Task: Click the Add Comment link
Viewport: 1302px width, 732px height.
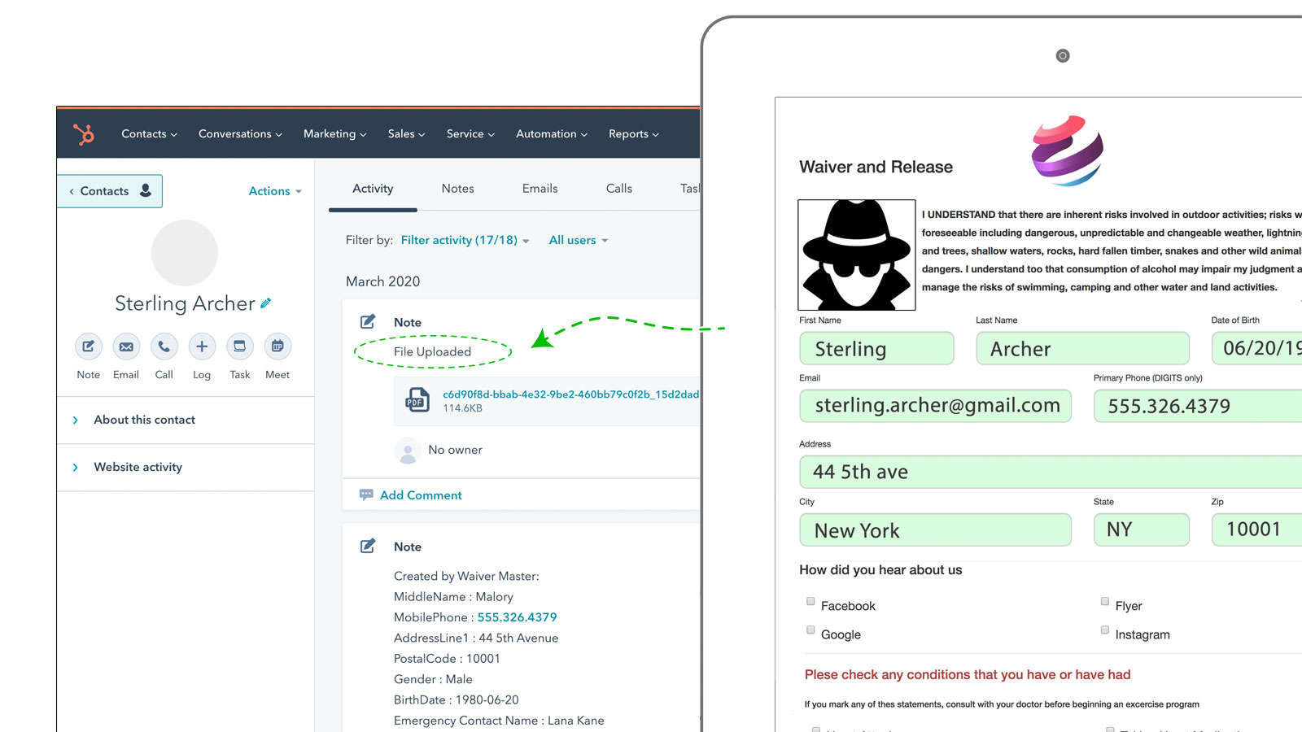Action: [420, 495]
